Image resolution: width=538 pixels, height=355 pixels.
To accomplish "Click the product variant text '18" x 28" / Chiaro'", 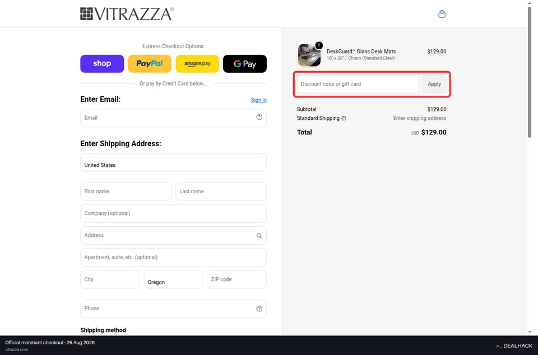I will coord(360,58).
